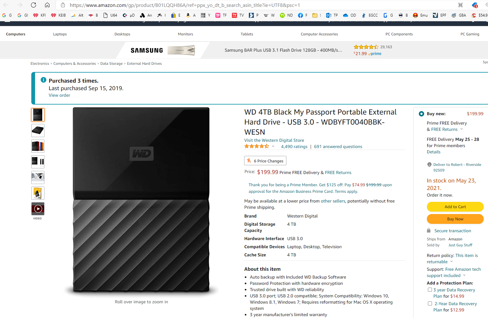Open the Outlook TP bookmark
This screenshot has height=318, width=488.
pos(332,15)
